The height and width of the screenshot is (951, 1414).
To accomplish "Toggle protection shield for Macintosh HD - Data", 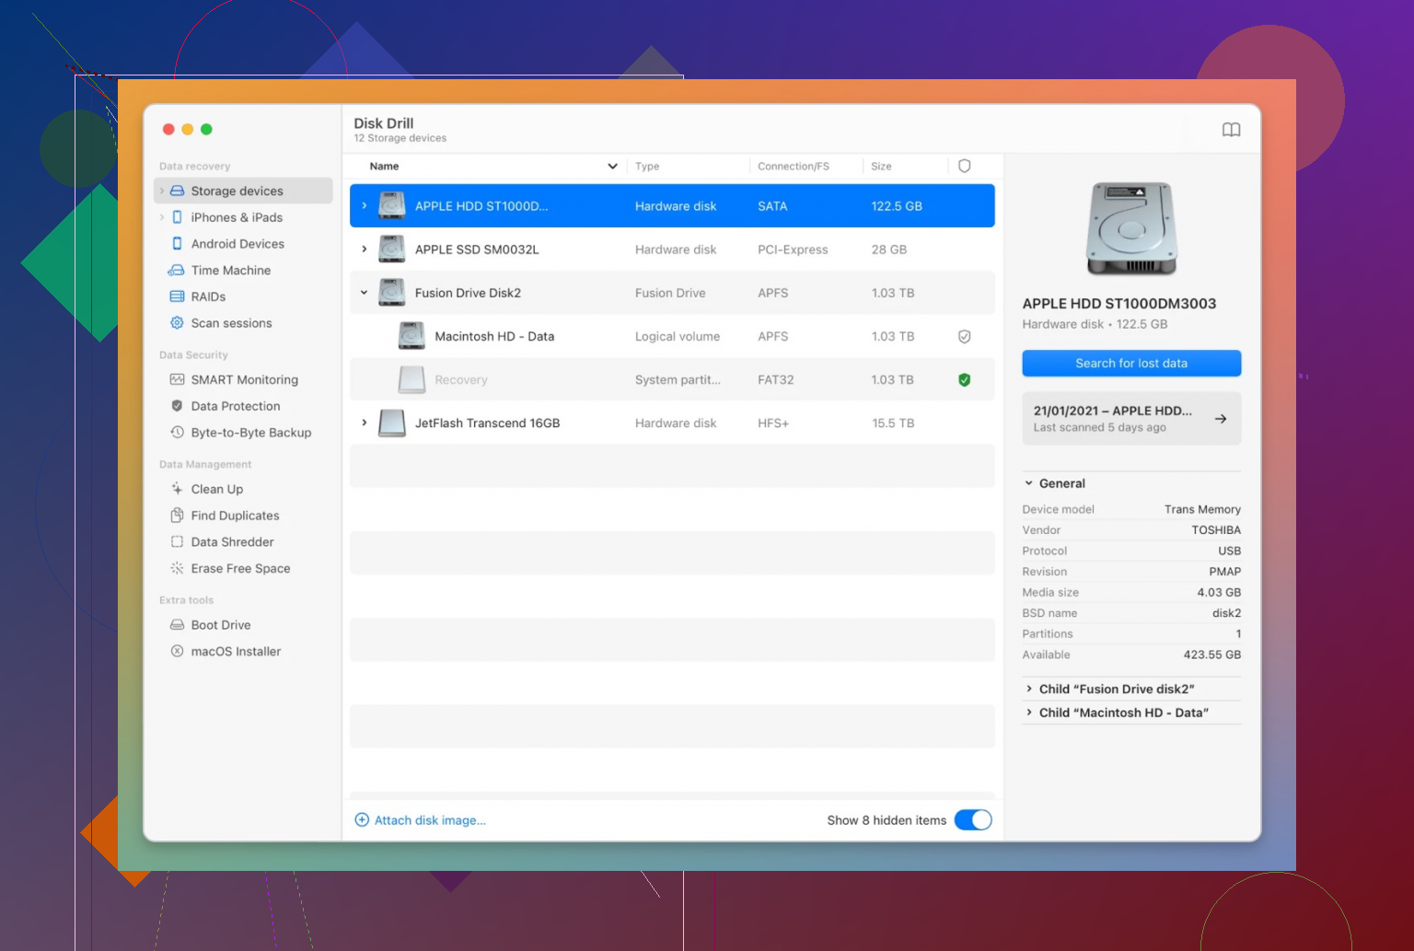I will [x=965, y=337].
